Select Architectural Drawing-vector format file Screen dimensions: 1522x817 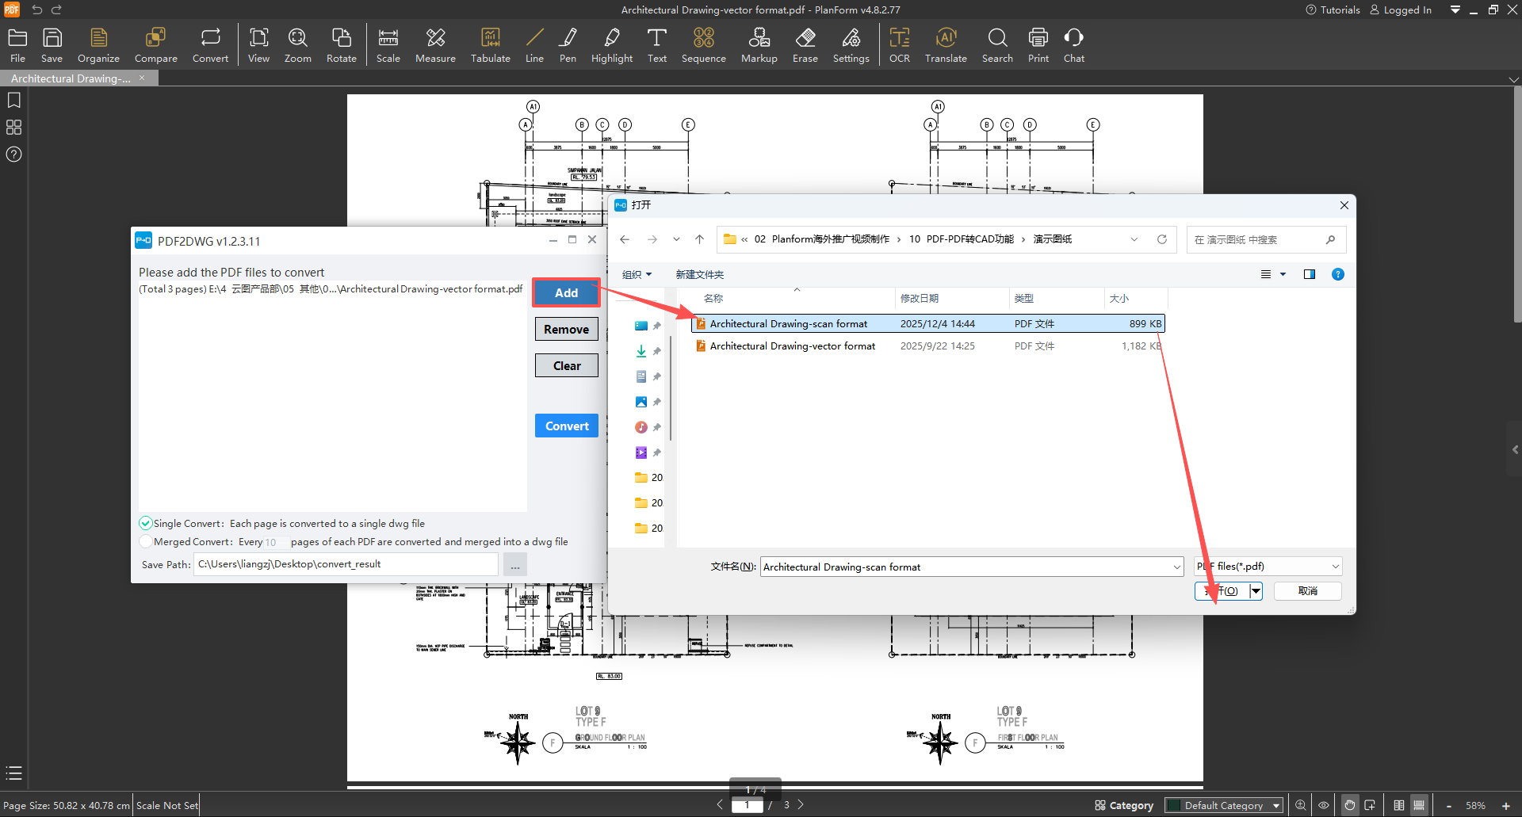point(792,346)
